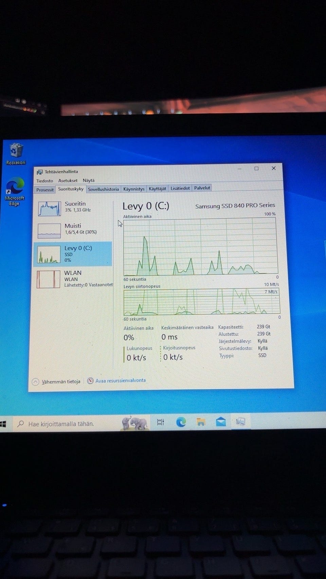Maximize the Tehtävienhallinta window
The height and width of the screenshot is (579, 326).
pos(256,168)
